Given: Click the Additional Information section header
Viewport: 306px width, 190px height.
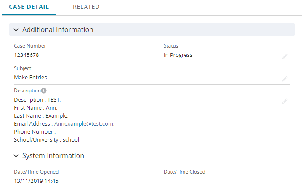Looking at the screenshot, I should pos(58,30).
